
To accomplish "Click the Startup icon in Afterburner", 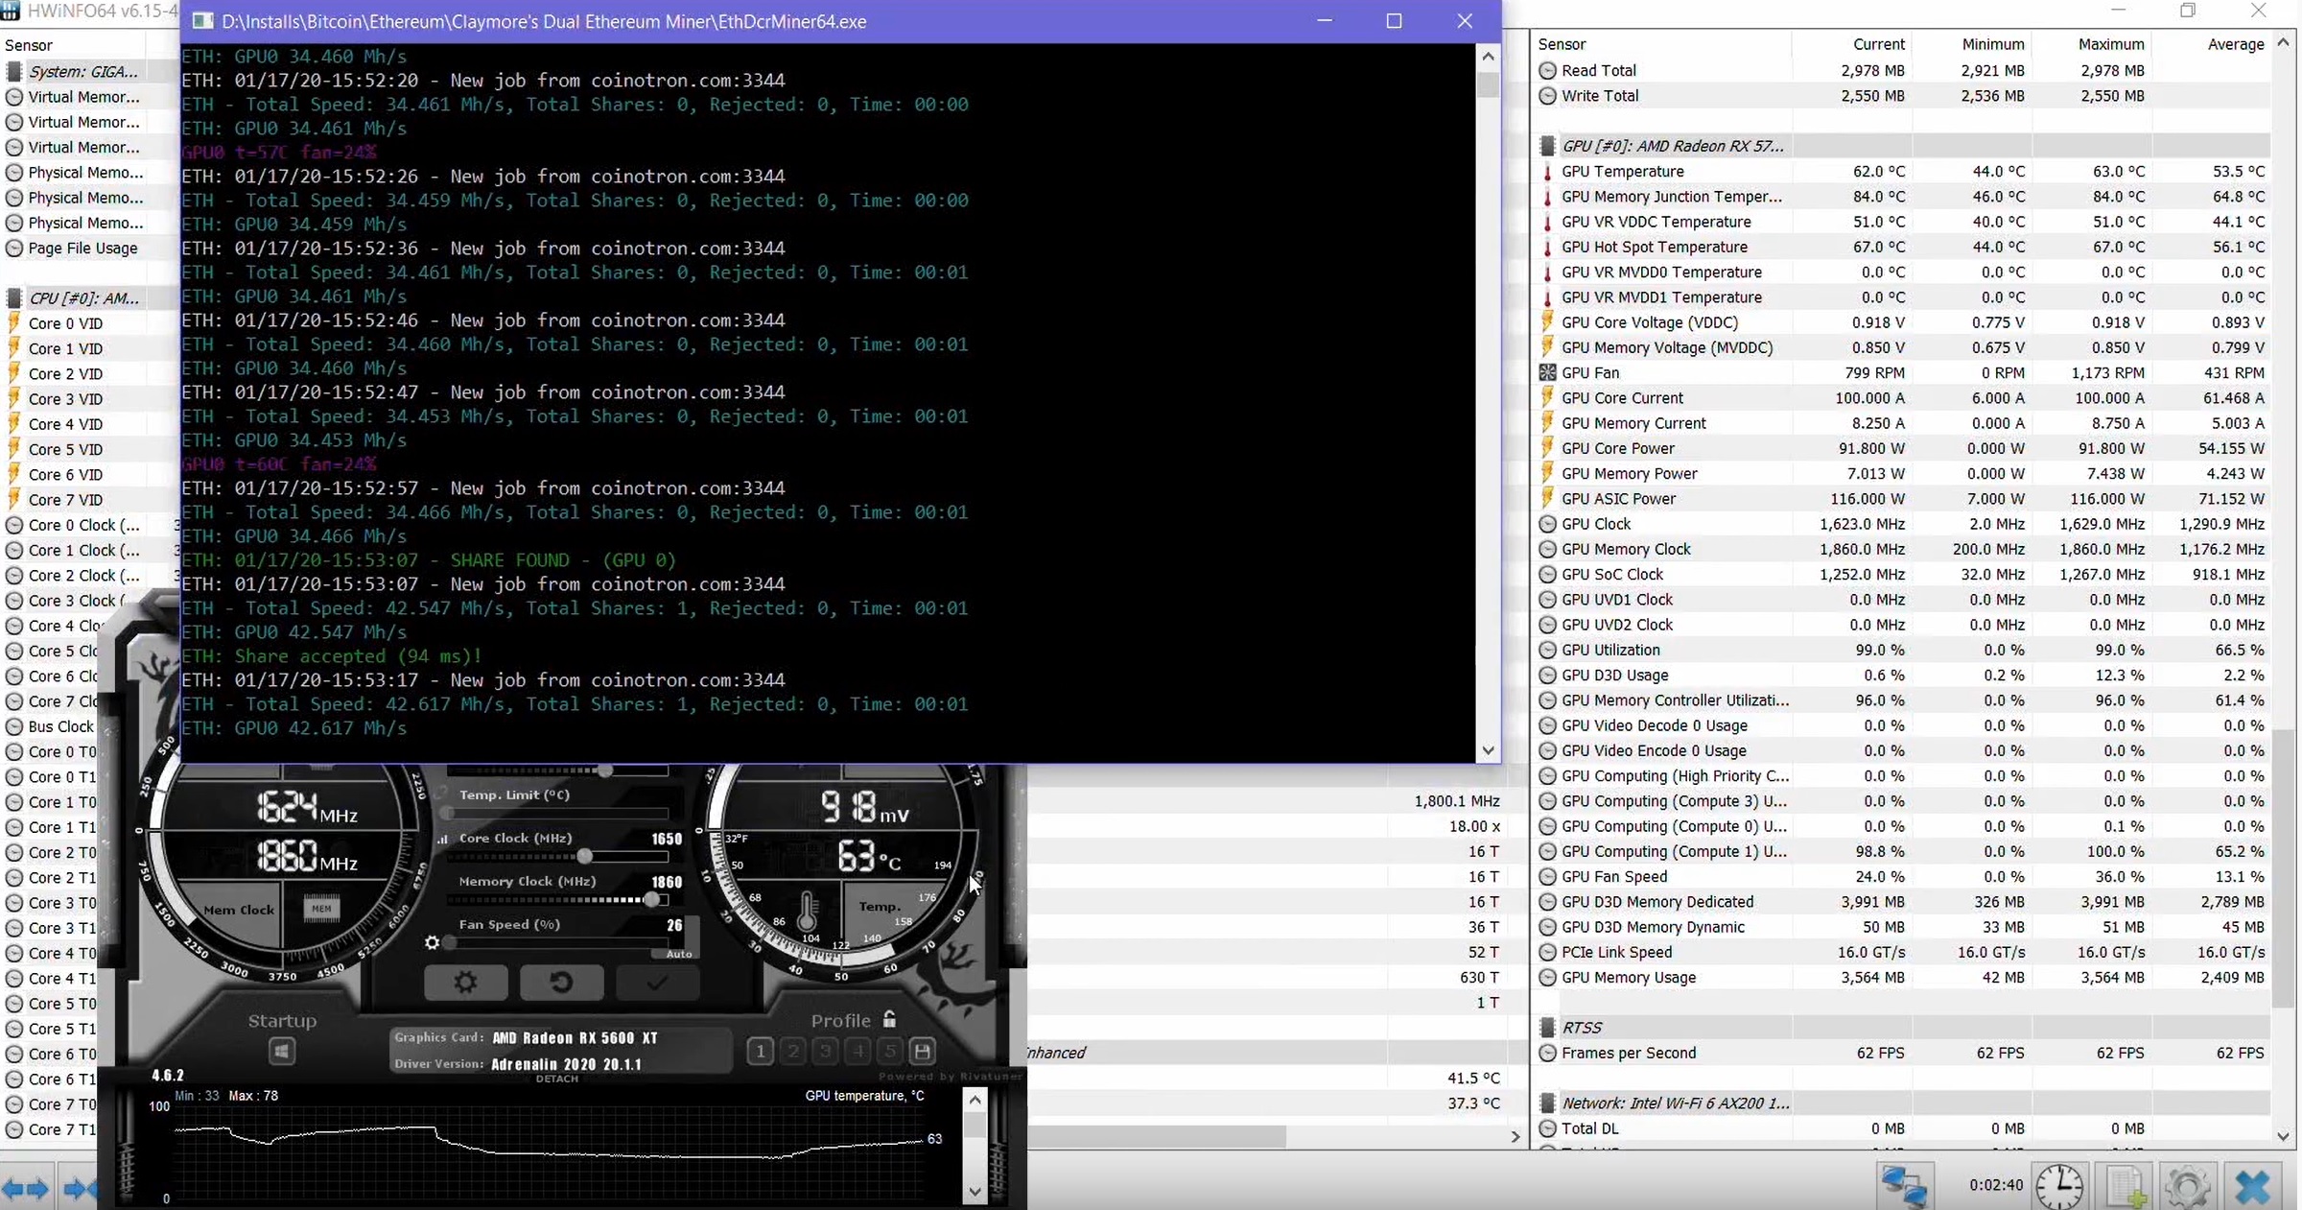I will [x=280, y=1052].
